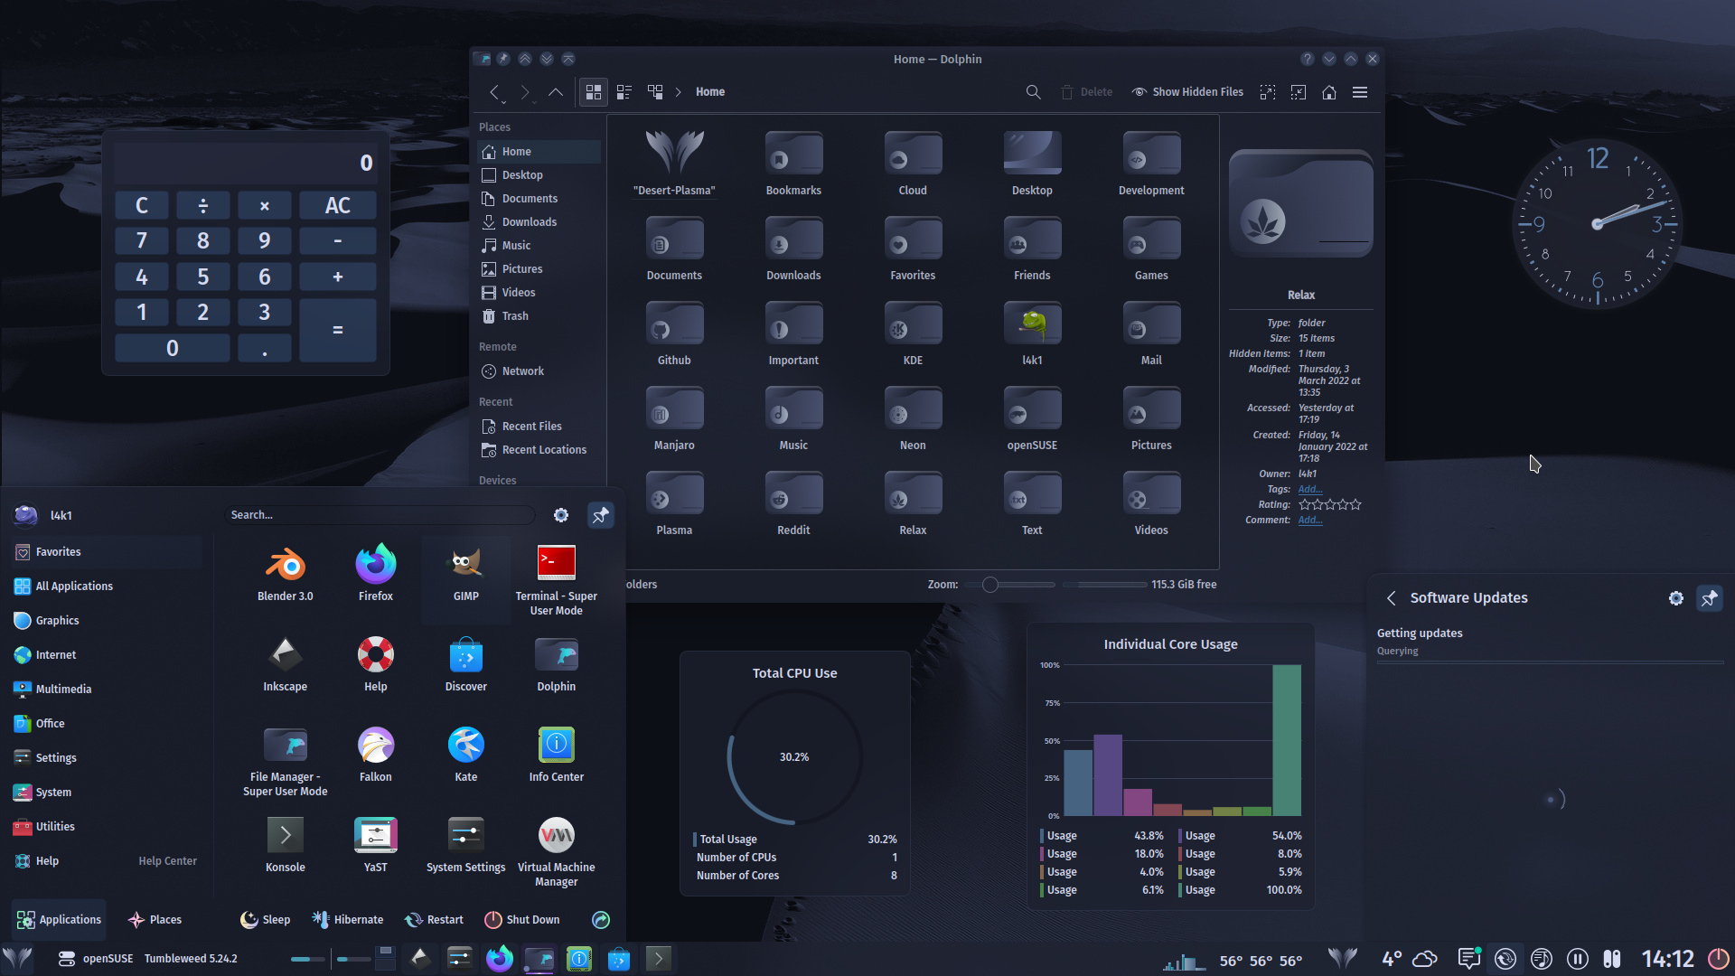Launch Terminal - Super User Mode
The image size is (1735, 976).
click(x=556, y=581)
